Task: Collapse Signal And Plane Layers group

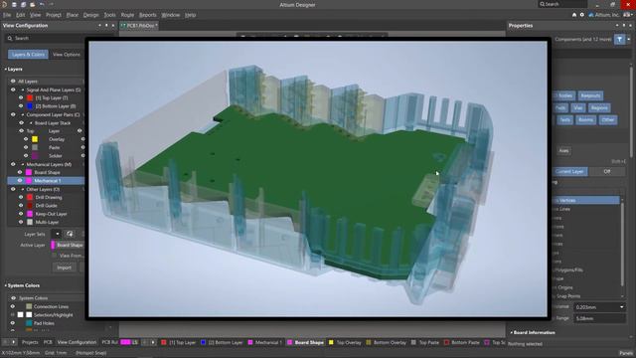Action: point(23,89)
